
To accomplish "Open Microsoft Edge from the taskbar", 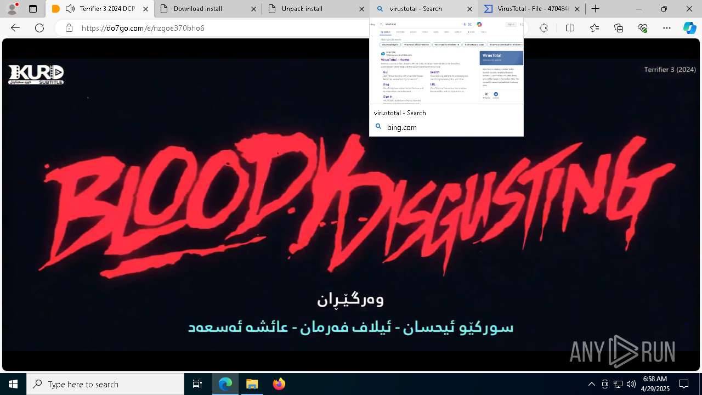I will tap(225, 384).
